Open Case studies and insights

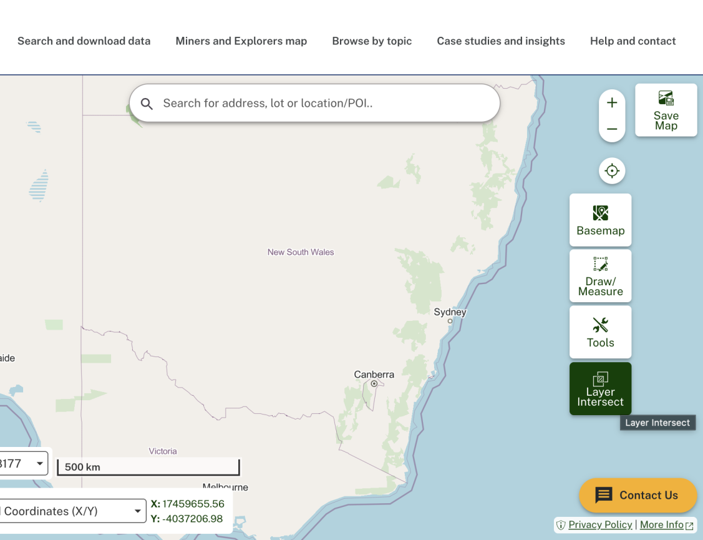pos(501,41)
